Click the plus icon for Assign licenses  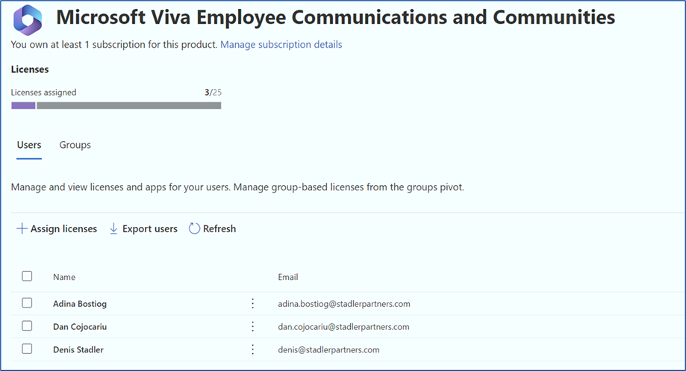tap(22, 228)
